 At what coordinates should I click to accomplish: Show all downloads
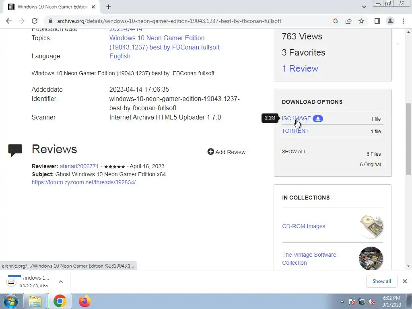coord(381,281)
